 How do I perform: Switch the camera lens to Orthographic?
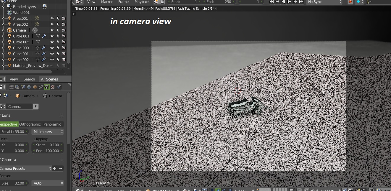click(30, 124)
